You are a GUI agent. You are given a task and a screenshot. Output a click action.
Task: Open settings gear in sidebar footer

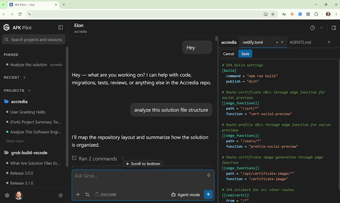[x=7, y=195]
